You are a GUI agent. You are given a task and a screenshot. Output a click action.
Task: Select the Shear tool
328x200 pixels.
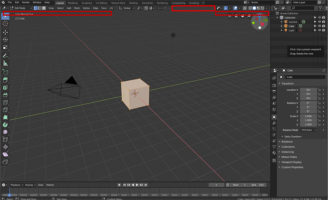(5, 154)
